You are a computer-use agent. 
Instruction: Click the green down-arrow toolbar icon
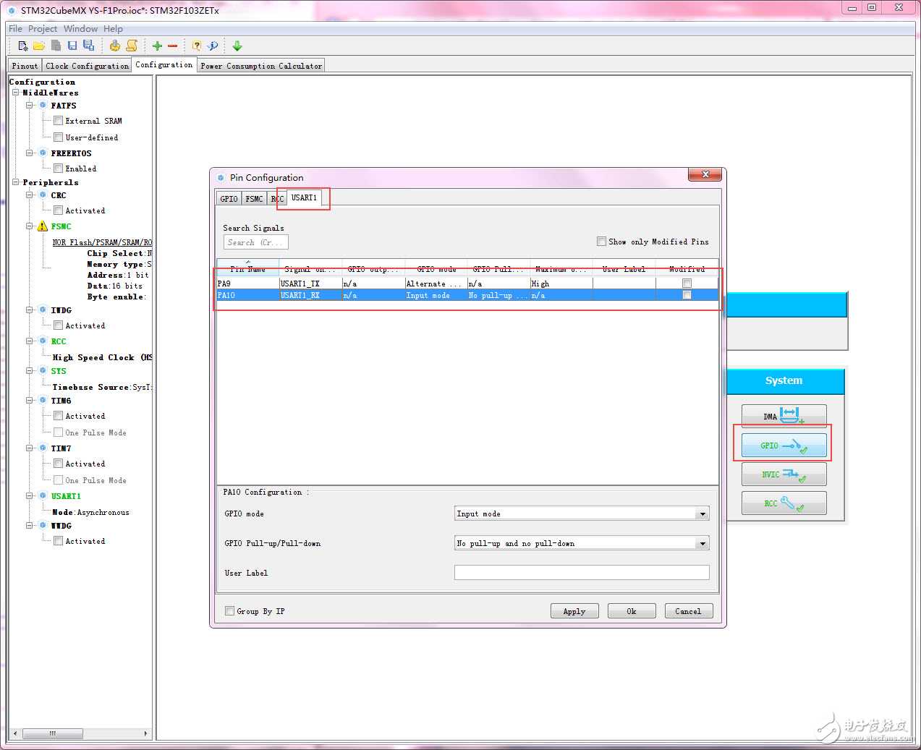point(237,46)
